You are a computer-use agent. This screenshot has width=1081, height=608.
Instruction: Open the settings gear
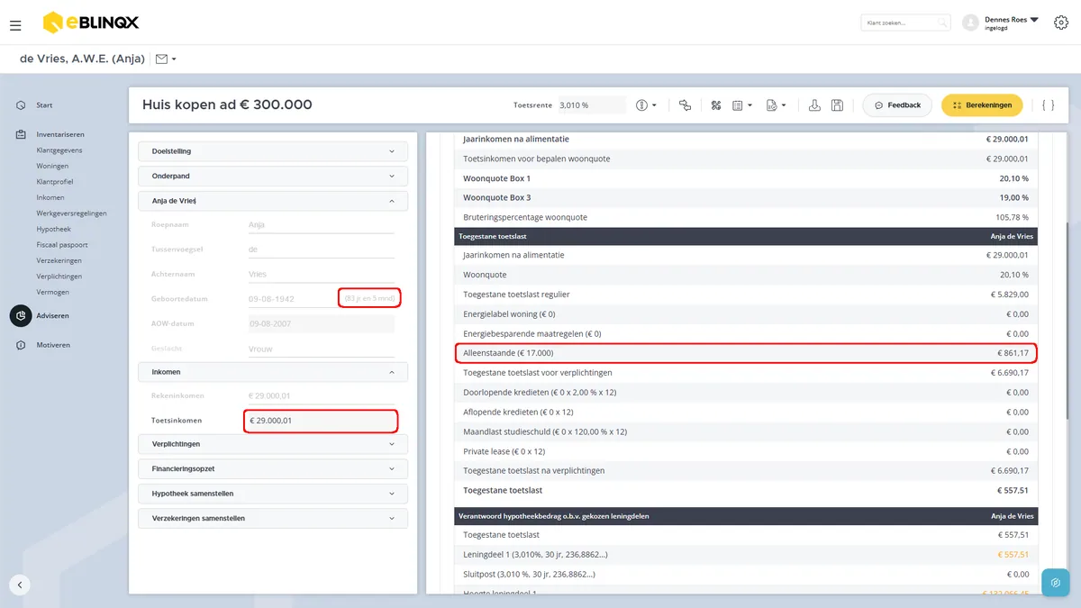1060,23
